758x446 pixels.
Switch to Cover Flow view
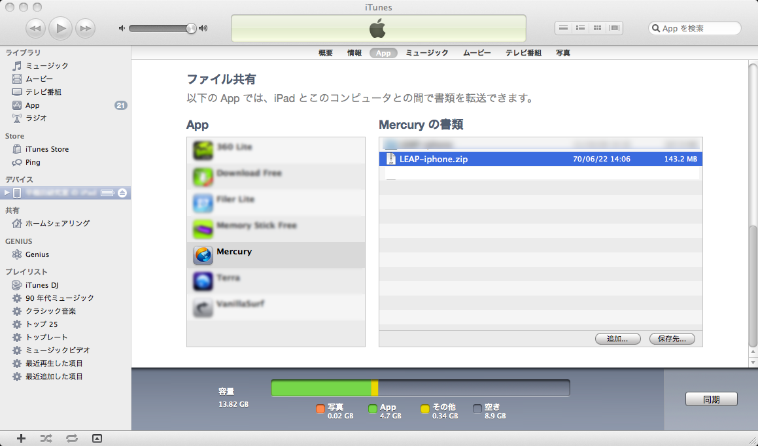coord(614,28)
